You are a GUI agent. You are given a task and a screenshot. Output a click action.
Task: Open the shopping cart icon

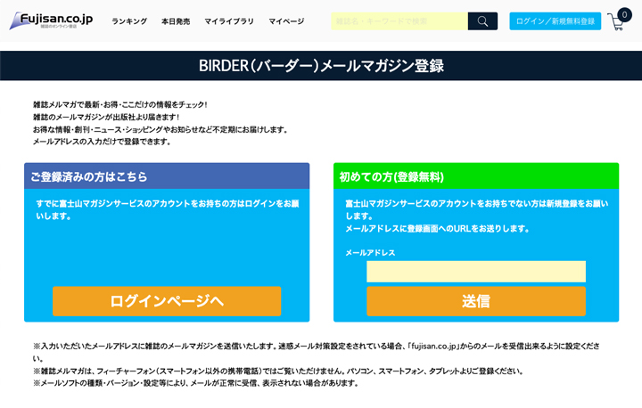pyautogui.click(x=619, y=20)
